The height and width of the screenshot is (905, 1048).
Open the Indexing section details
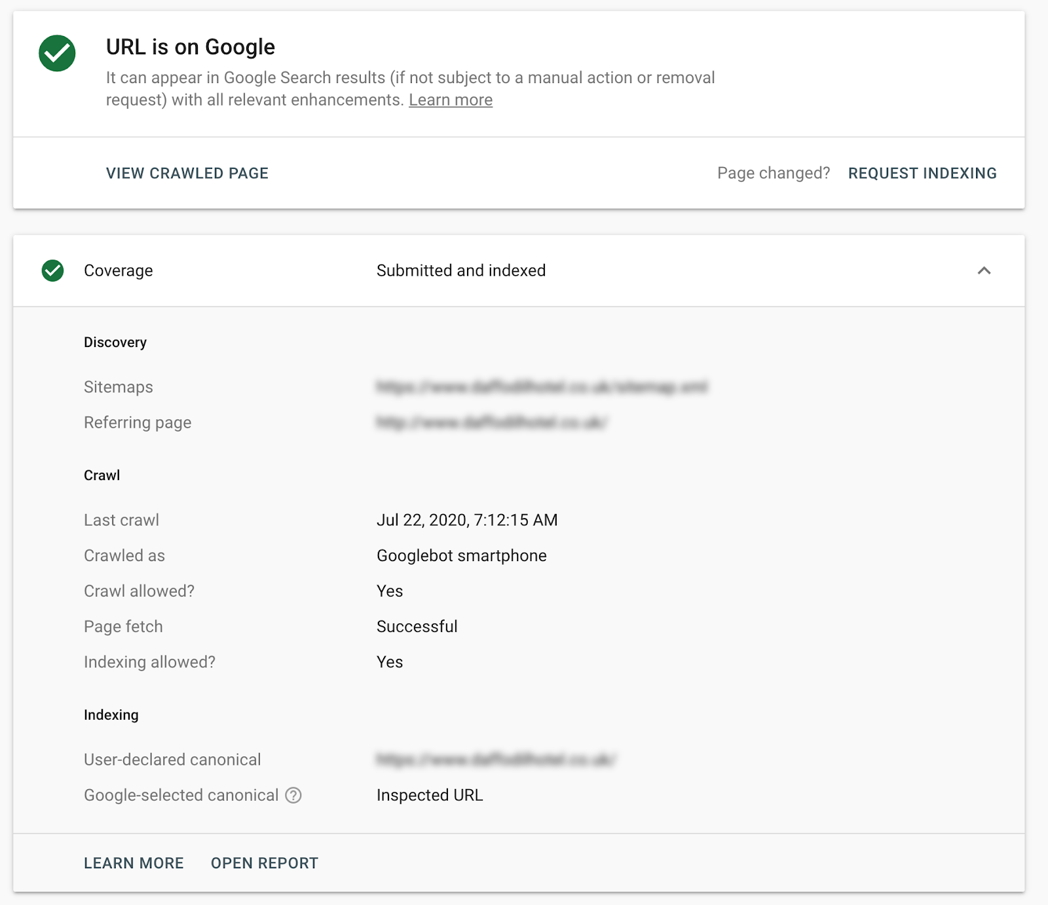coord(111,714)
